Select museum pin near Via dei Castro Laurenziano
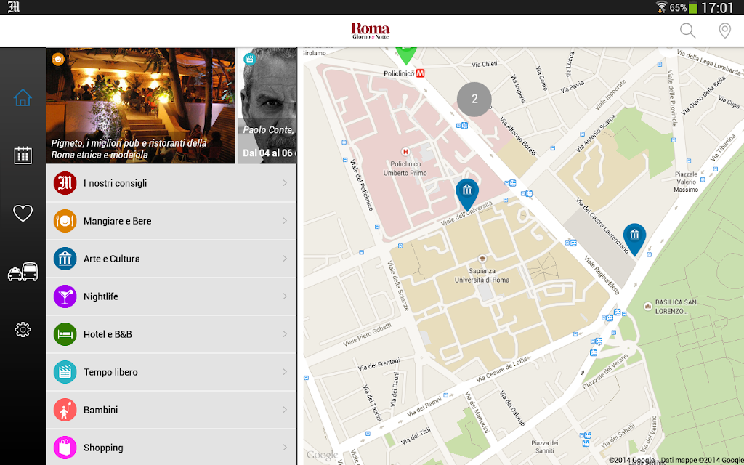744x465 pixels. (x=634, y=238)
